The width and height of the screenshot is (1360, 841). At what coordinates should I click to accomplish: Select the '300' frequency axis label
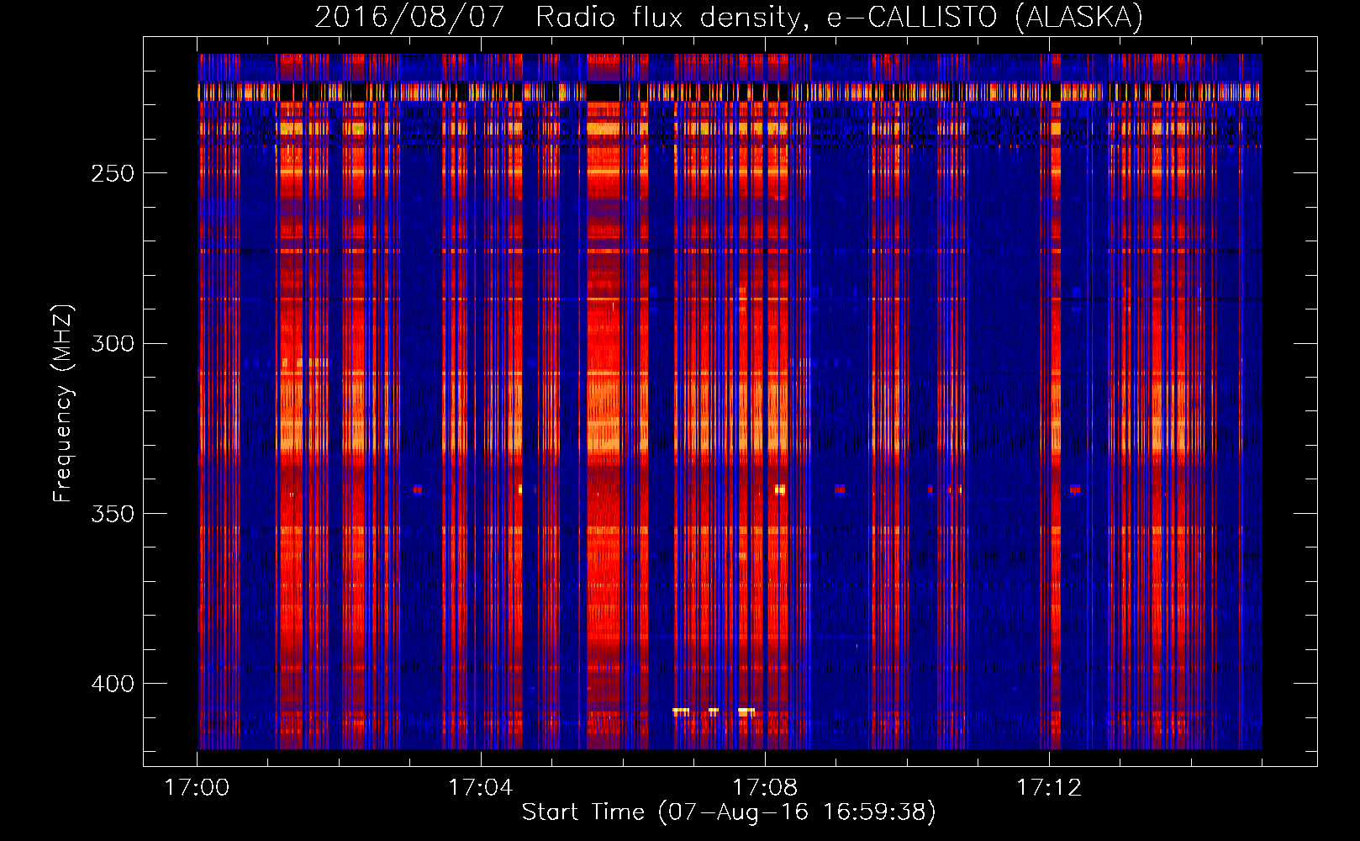click(113, 343)
